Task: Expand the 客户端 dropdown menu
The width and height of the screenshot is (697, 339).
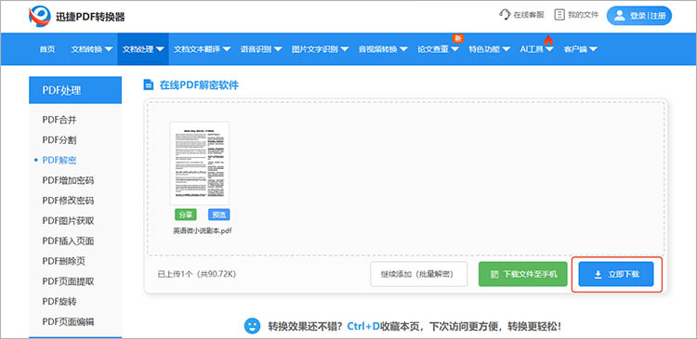Action: (580, 49)
